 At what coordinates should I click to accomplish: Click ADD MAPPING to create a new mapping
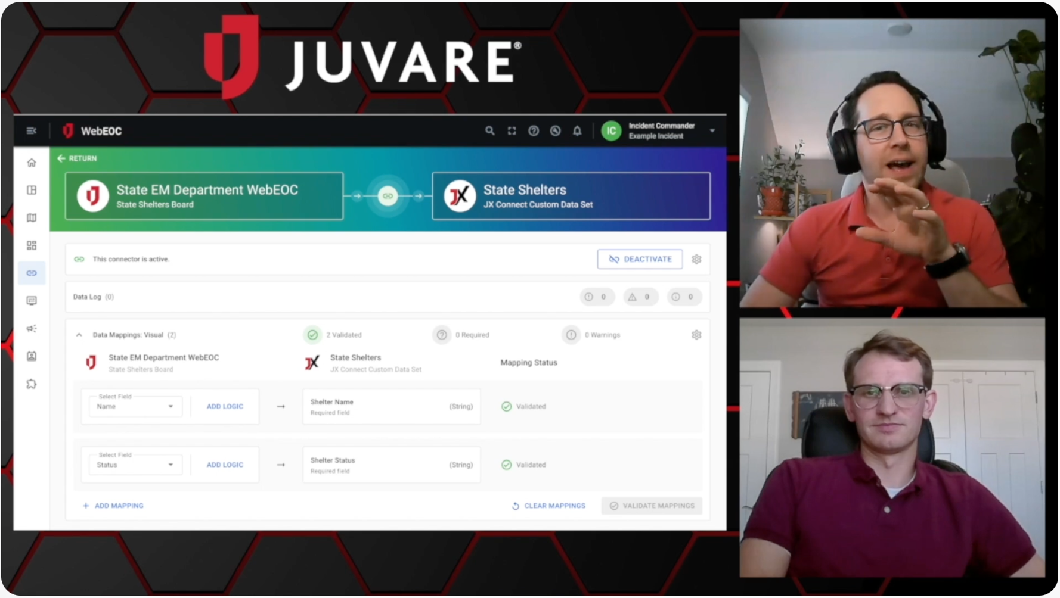pyautogui.click(x=113, y=506)
